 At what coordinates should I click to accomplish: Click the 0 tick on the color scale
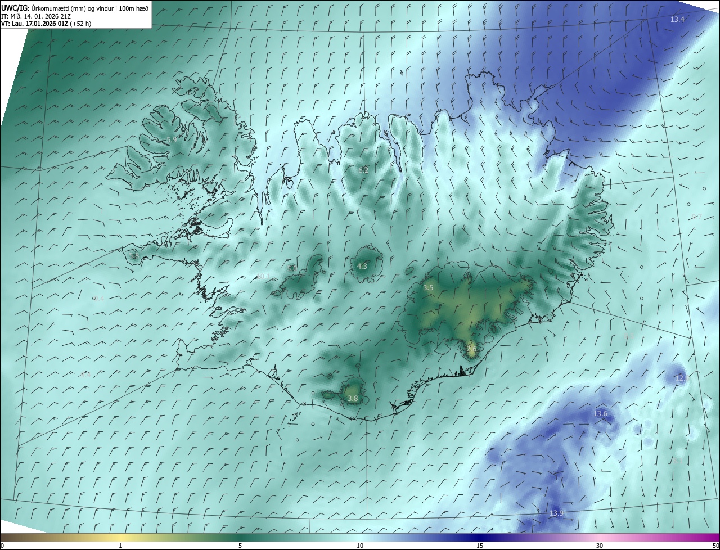tap(2, 546)
